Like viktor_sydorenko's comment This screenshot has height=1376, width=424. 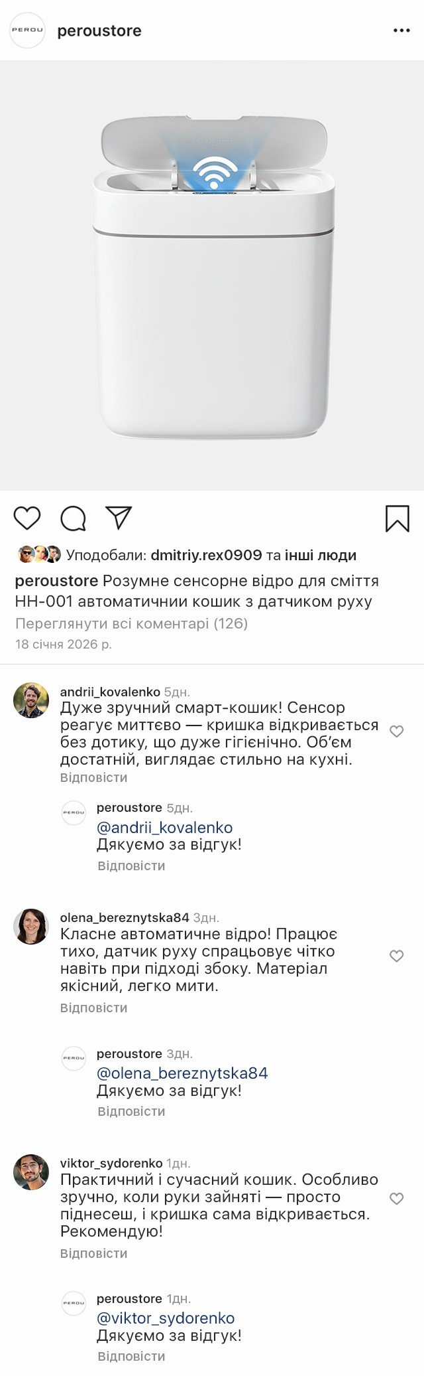pyautogui.click(x=396, y=1199)
